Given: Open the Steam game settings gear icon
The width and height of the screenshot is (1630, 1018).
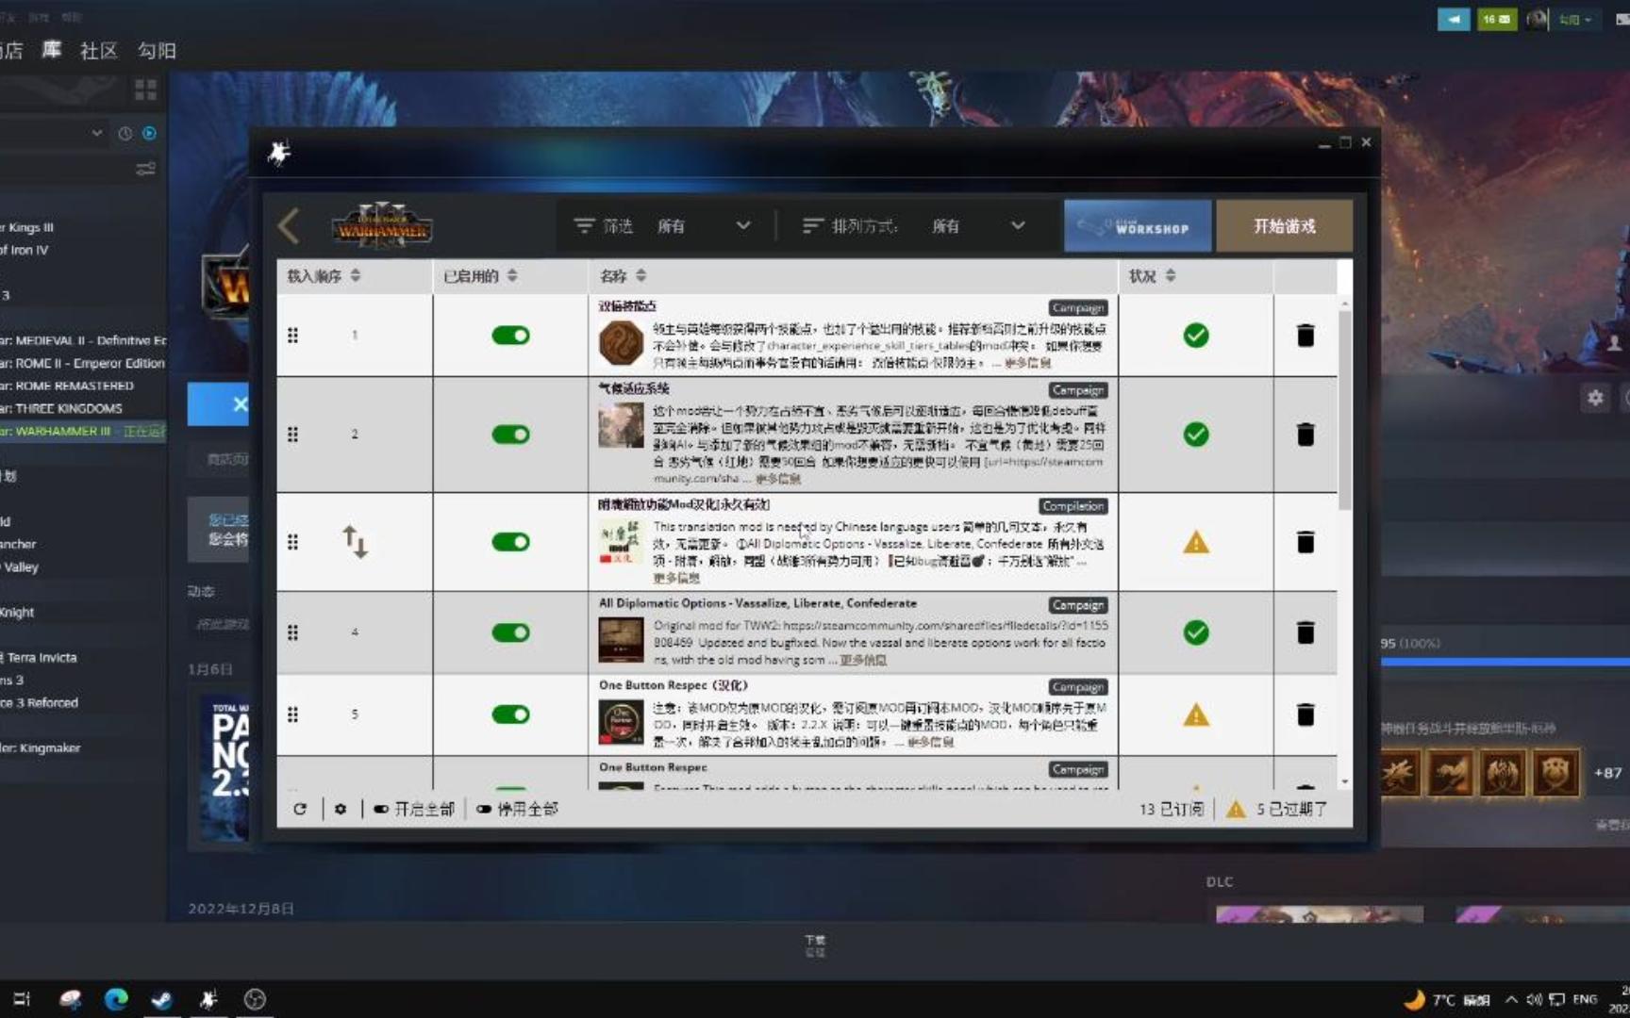Looking at the screenshot, I should click(x=1595, y=398).
